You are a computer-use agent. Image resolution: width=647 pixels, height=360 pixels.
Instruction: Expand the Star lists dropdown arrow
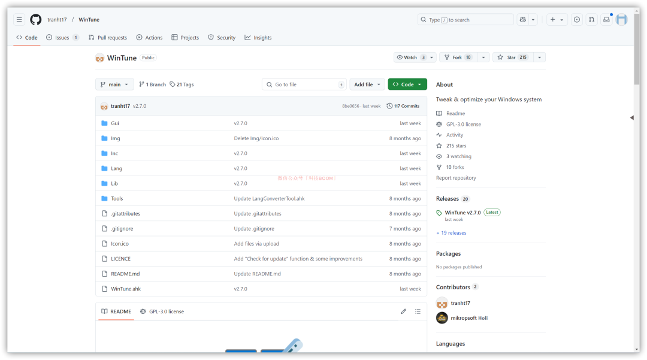point(539,58)
